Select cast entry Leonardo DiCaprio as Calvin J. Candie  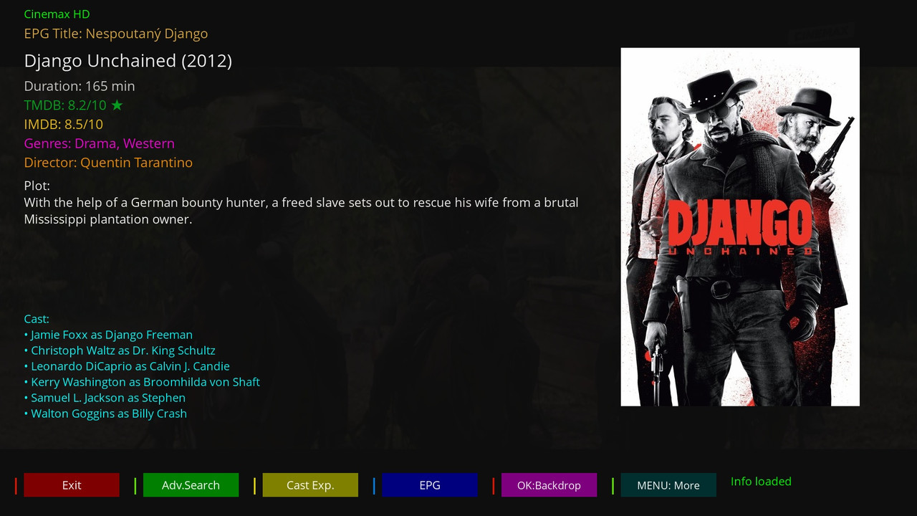(127, 366)
